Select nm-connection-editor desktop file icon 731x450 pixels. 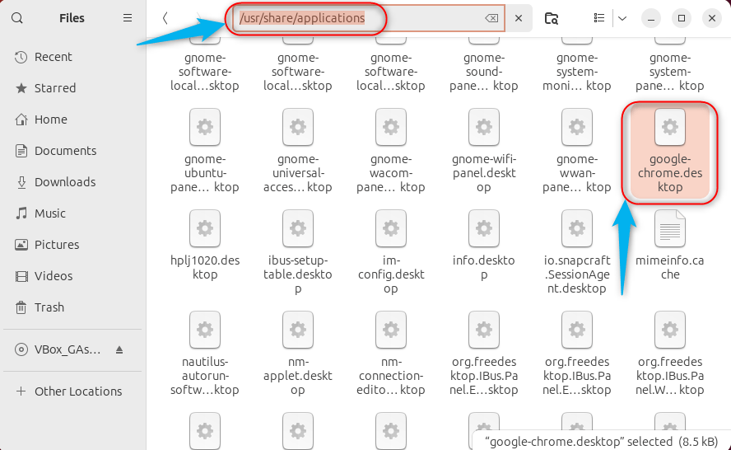point(391,330)
